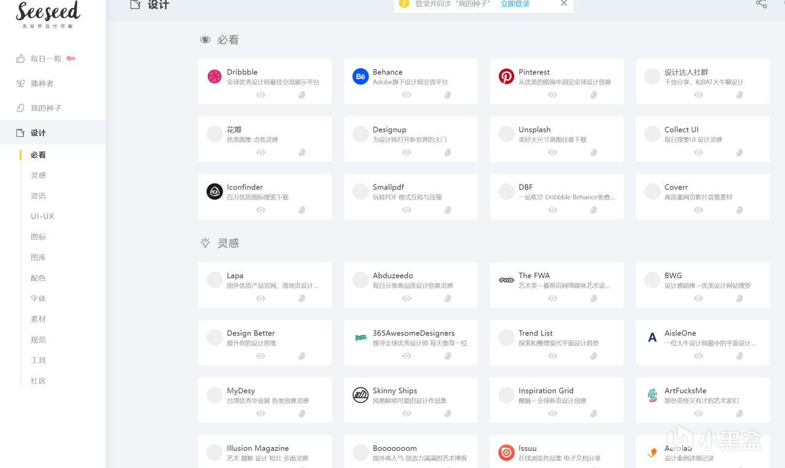Save Inspiration Grid with its seed icon
Viewport: 785px width, 468px height.
coord(594,413)
